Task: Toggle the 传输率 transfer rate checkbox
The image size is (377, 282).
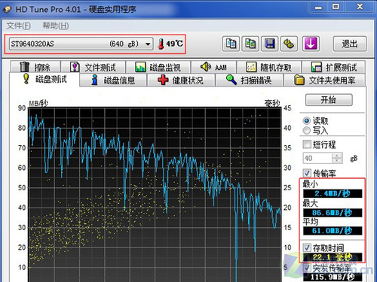Action: (307, 173)
